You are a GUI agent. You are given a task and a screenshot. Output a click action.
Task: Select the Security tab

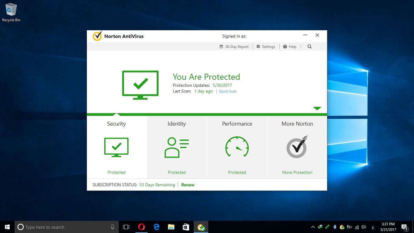click(117, 147)
